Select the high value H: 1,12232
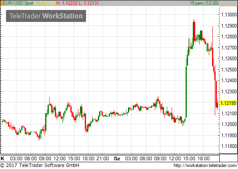238x169 pixels. [67, 3]
